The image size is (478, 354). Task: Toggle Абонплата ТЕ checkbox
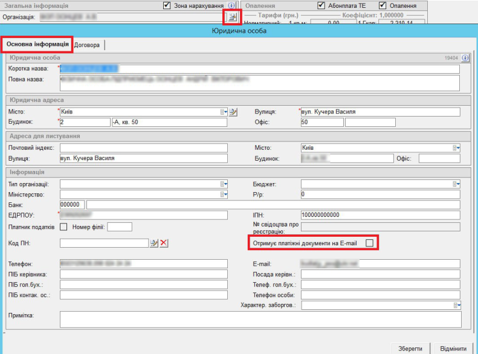321,5
